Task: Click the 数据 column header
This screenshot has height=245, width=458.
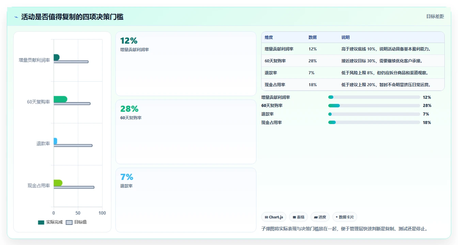Action: coord(313,37)
